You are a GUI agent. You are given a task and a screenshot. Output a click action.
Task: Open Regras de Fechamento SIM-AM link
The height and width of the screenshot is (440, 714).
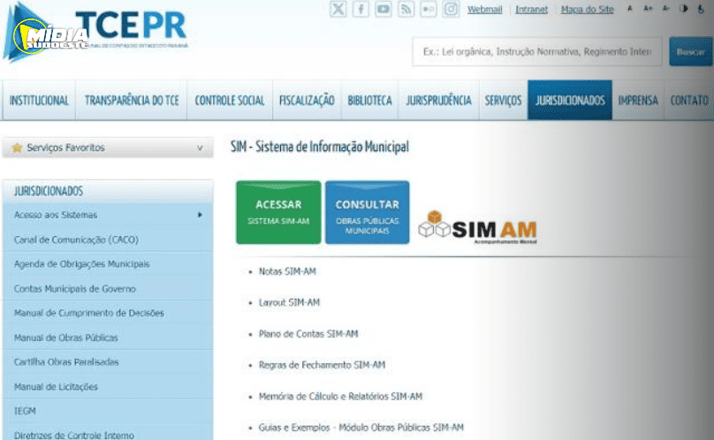pyautogui.click(x=322, y=365)
